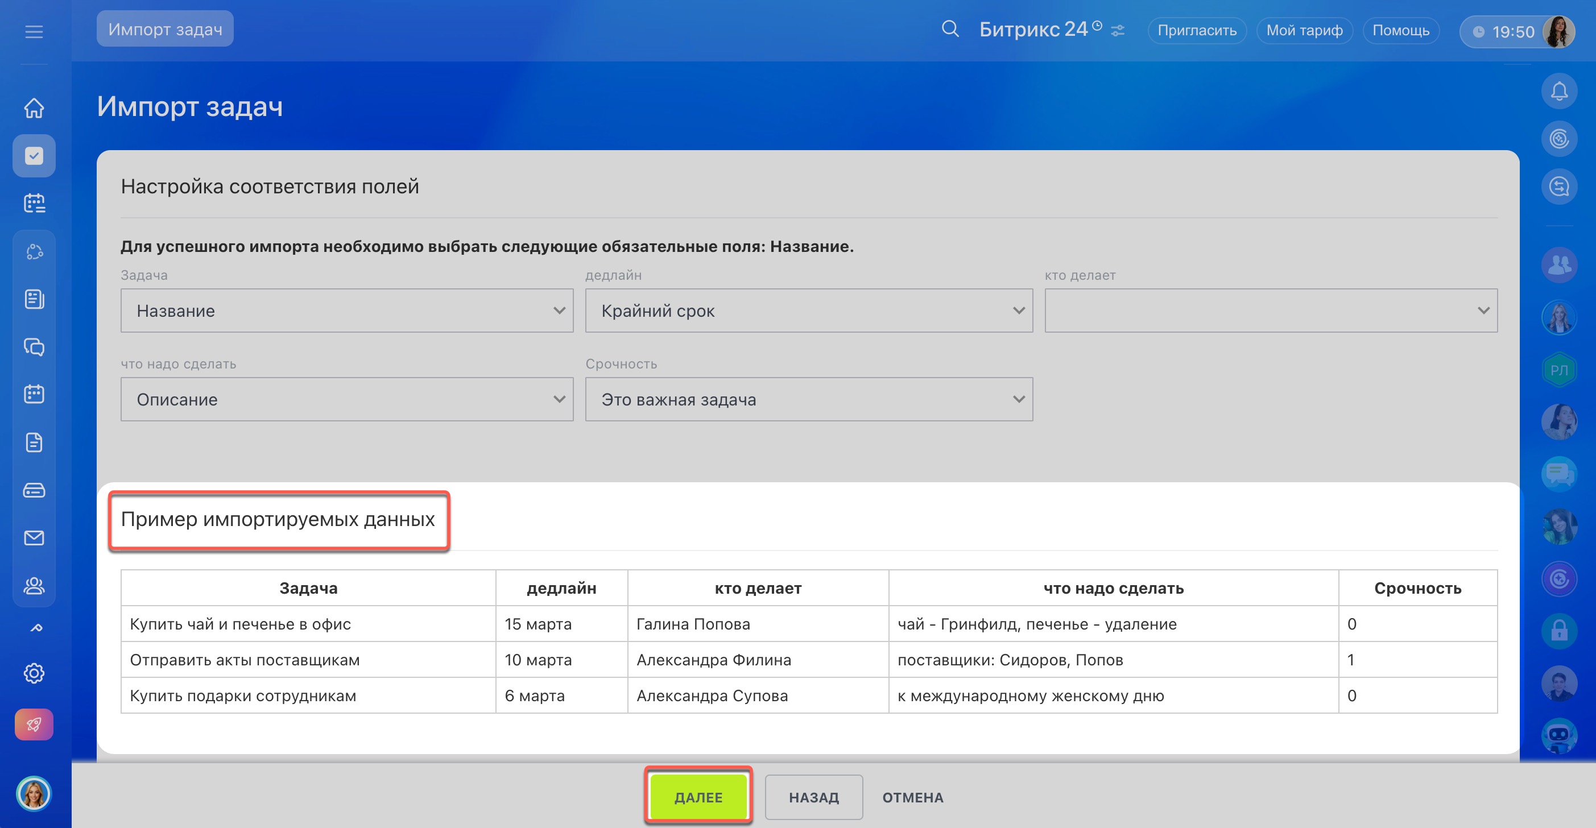The image size is (1596, 828).
Task: Go to the home icon in the sidebar
Action: click(34, 107)
